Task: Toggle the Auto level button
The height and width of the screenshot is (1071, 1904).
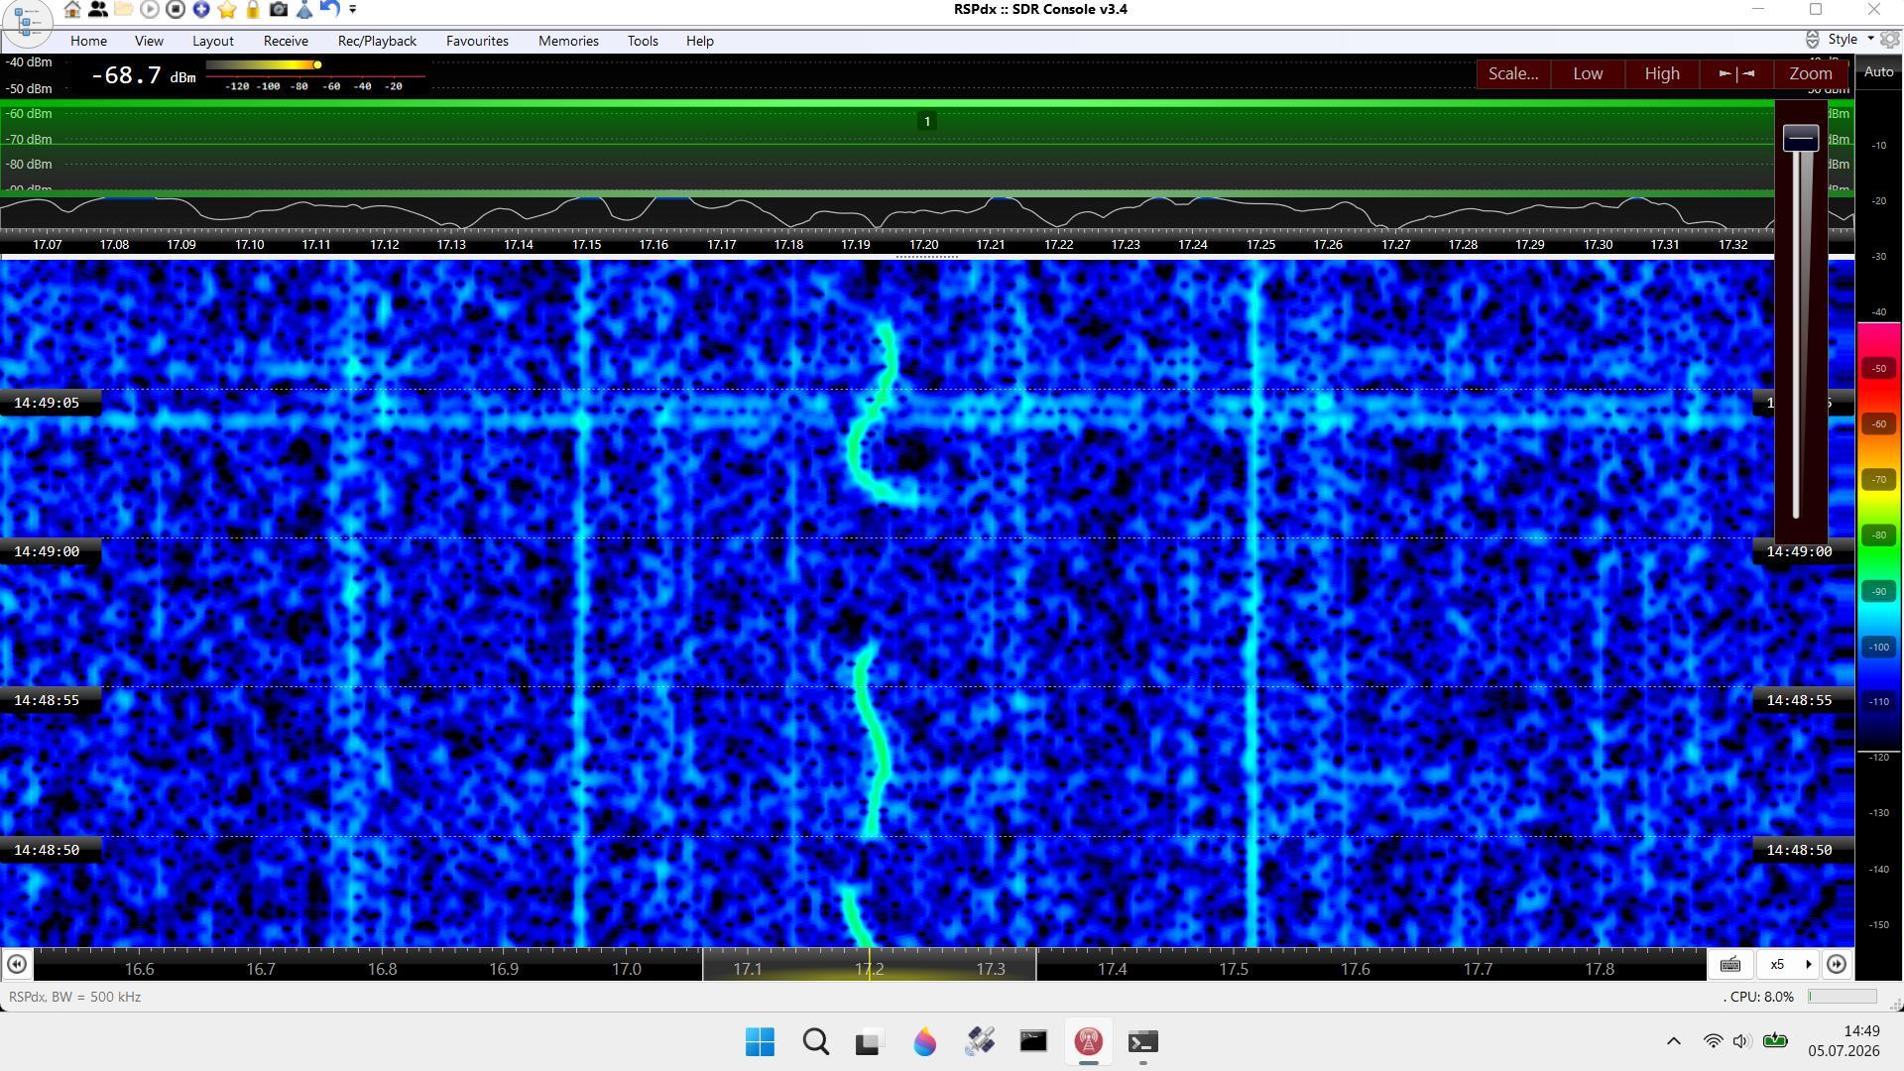Action: click(x=1878, y=72)
